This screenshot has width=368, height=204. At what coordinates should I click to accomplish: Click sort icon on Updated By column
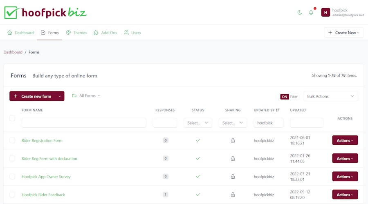coord(278,110)
